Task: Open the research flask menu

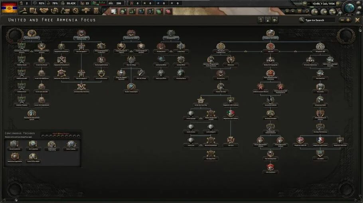Action: pyautogui.click(x=33, y=11)
